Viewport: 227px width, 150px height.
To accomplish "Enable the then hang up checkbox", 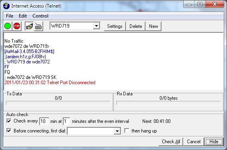I will click(127, 130).
